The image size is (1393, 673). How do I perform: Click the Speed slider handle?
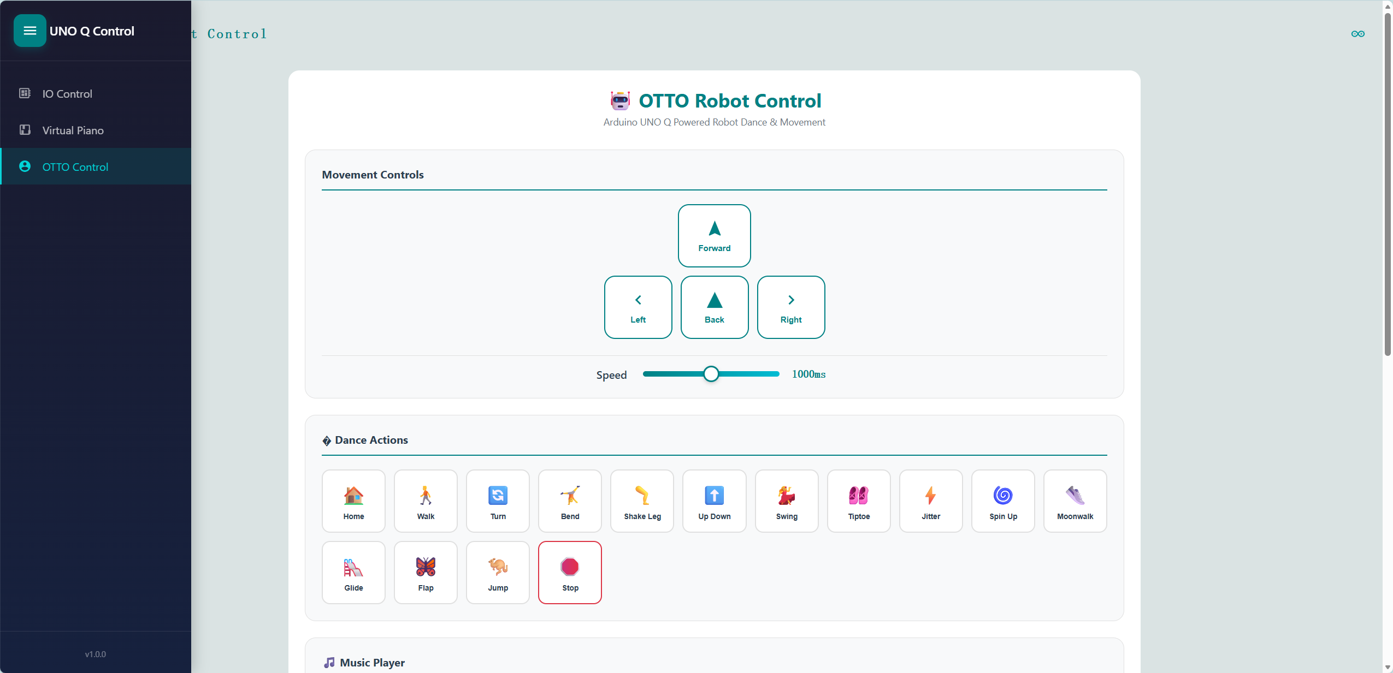click(711, 374)
